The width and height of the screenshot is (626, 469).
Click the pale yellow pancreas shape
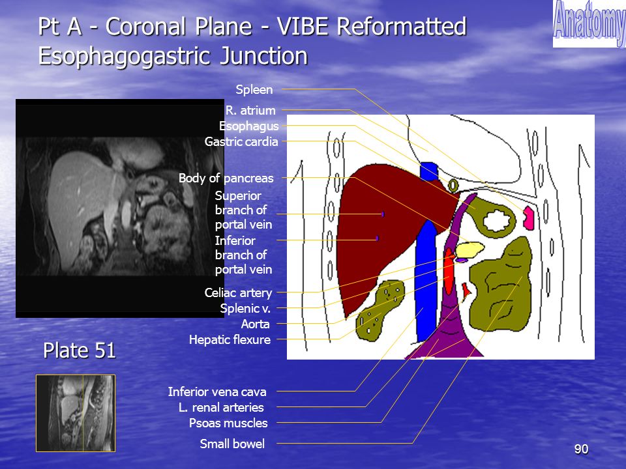tap(469, 249)
